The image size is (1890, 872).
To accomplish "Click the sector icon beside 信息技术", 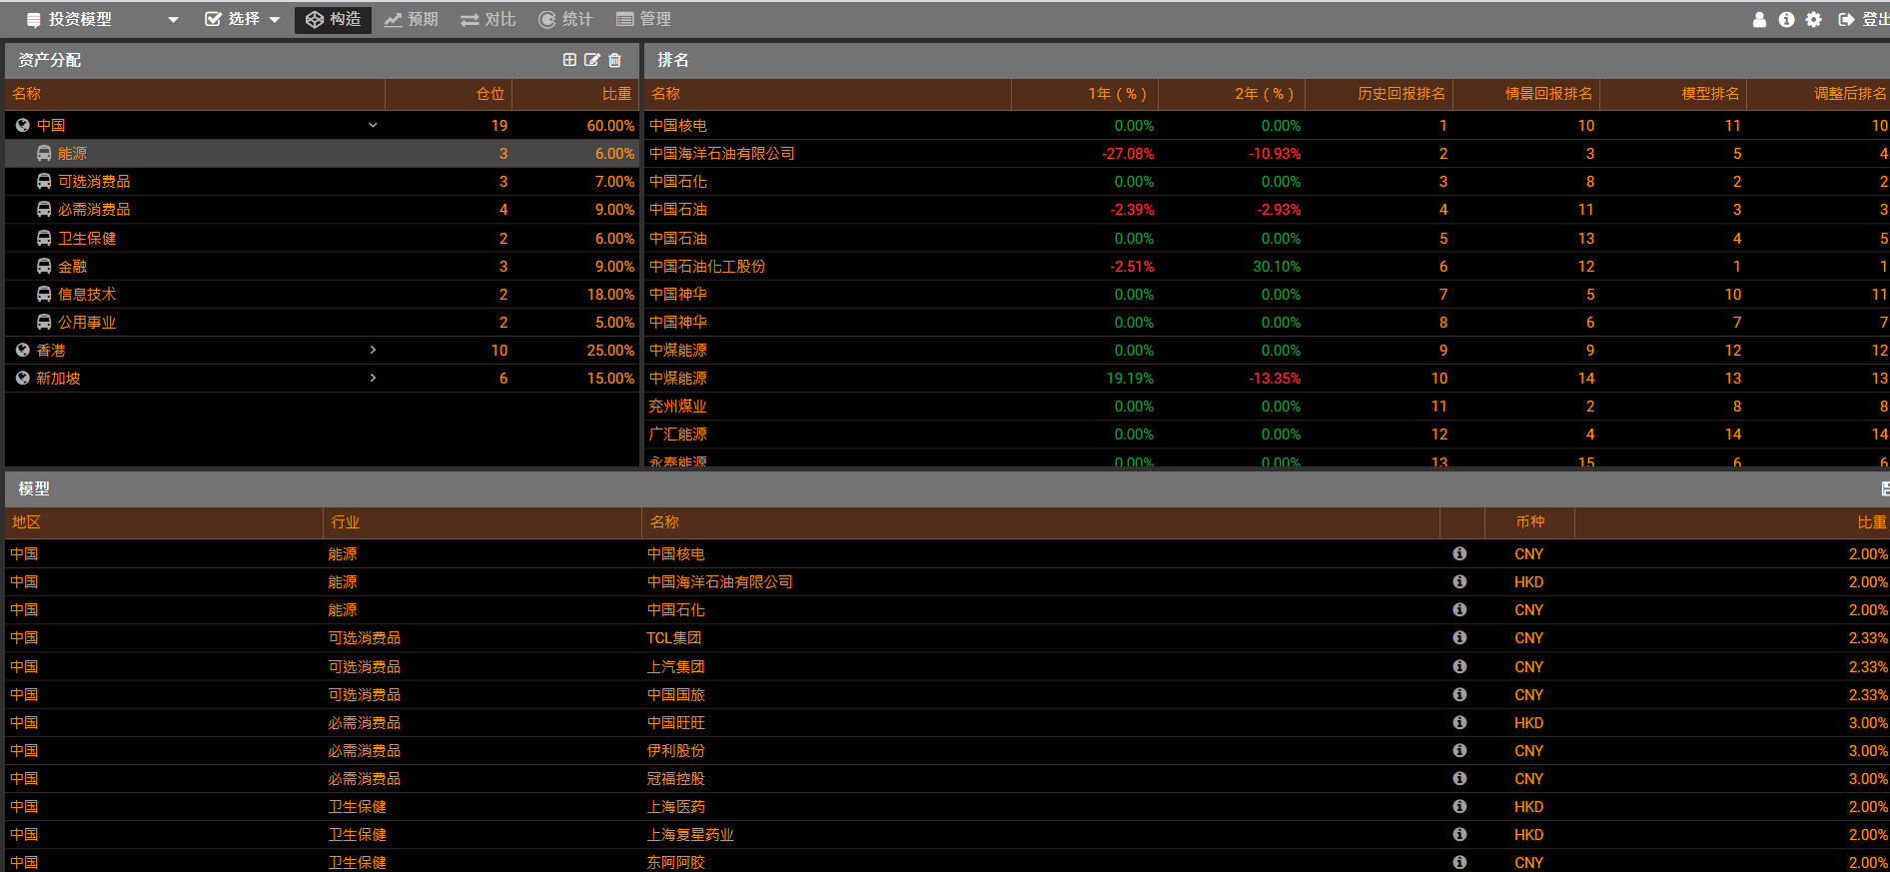I will point(44,294).
